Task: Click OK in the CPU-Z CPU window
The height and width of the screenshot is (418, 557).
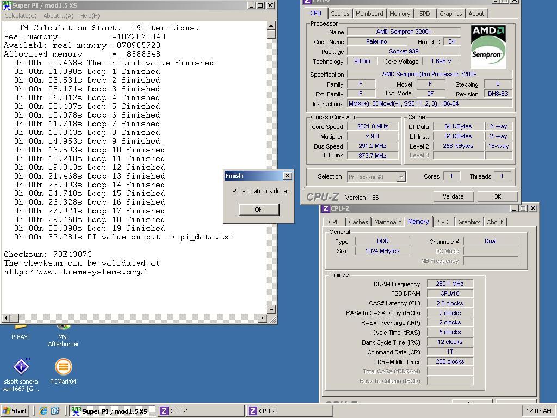Action: [497, 196]
